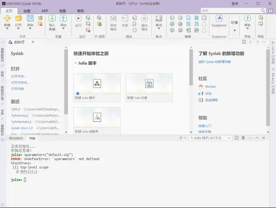The image size is (276, 208).
Task: Click the 导入数据 green download icon
Action: [x=52, y=18]
